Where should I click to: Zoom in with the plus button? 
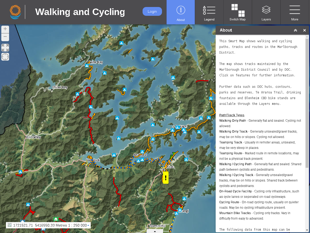tap(5, 29)
